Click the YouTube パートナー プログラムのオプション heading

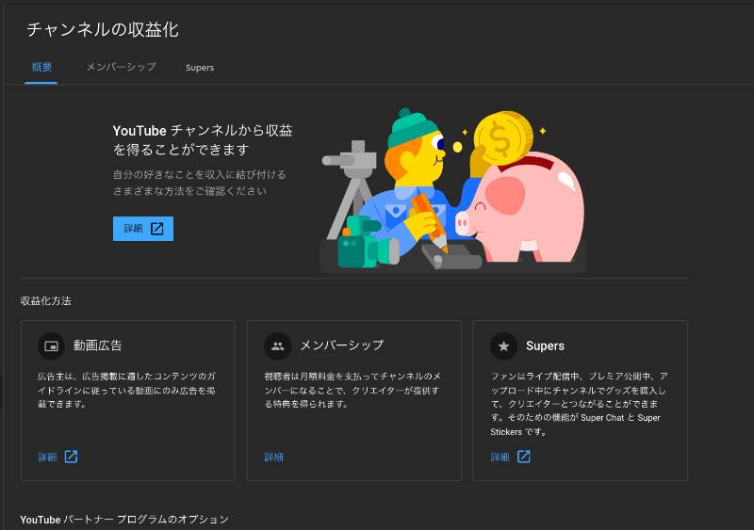pos(124,520)
